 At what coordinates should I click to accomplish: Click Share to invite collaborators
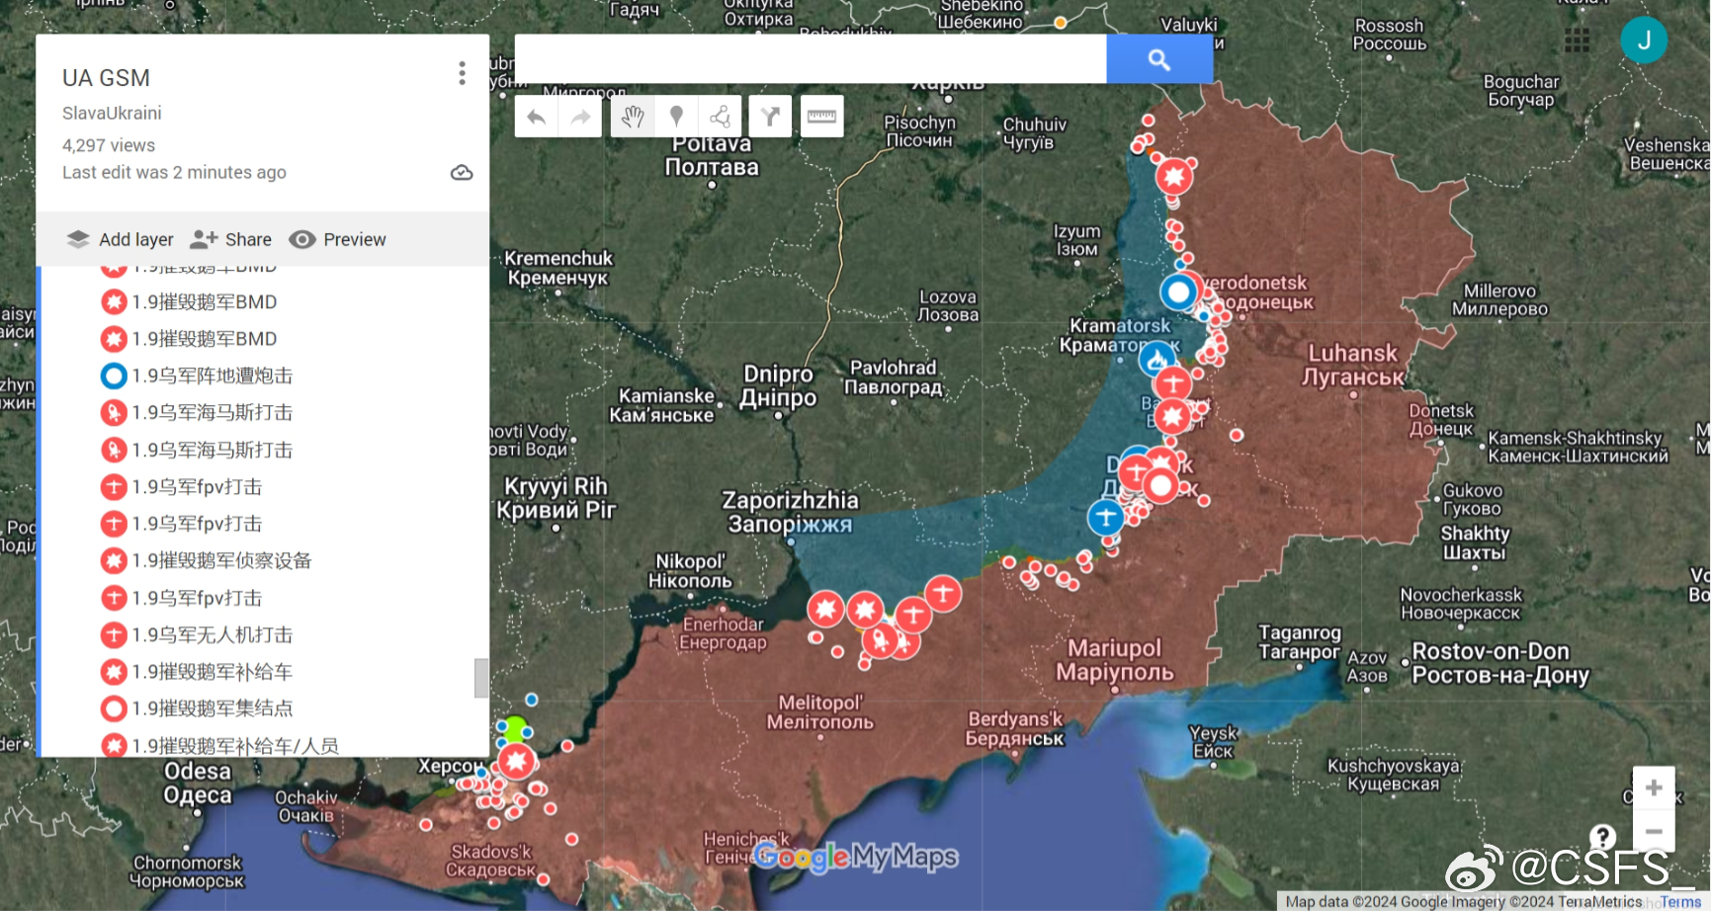[x=230, y=239]
